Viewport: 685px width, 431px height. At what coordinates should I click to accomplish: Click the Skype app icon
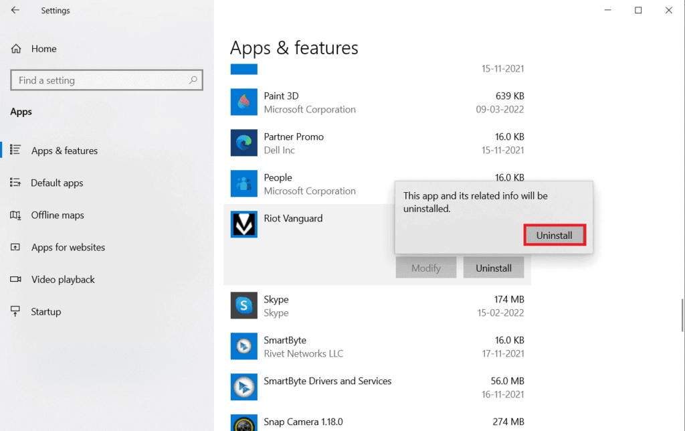pyautogui.click(x=243, y=305)
